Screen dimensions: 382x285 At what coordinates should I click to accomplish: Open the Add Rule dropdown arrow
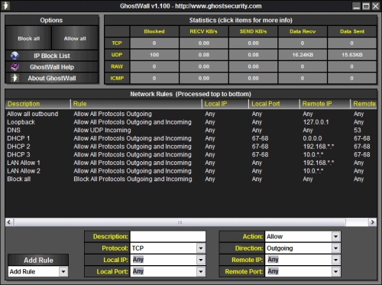click(63, 271)
